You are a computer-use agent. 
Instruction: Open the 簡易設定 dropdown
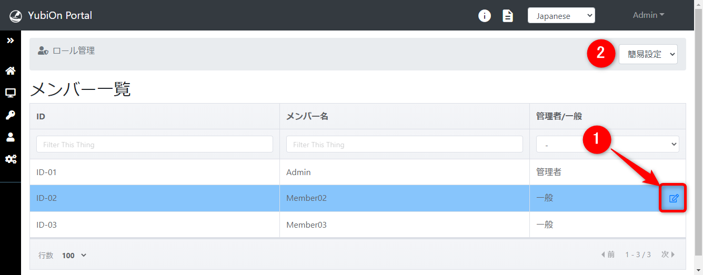648,54
